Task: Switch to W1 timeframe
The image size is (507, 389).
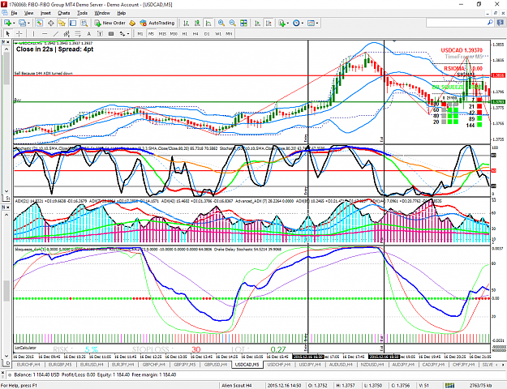Action: (218, 33)
